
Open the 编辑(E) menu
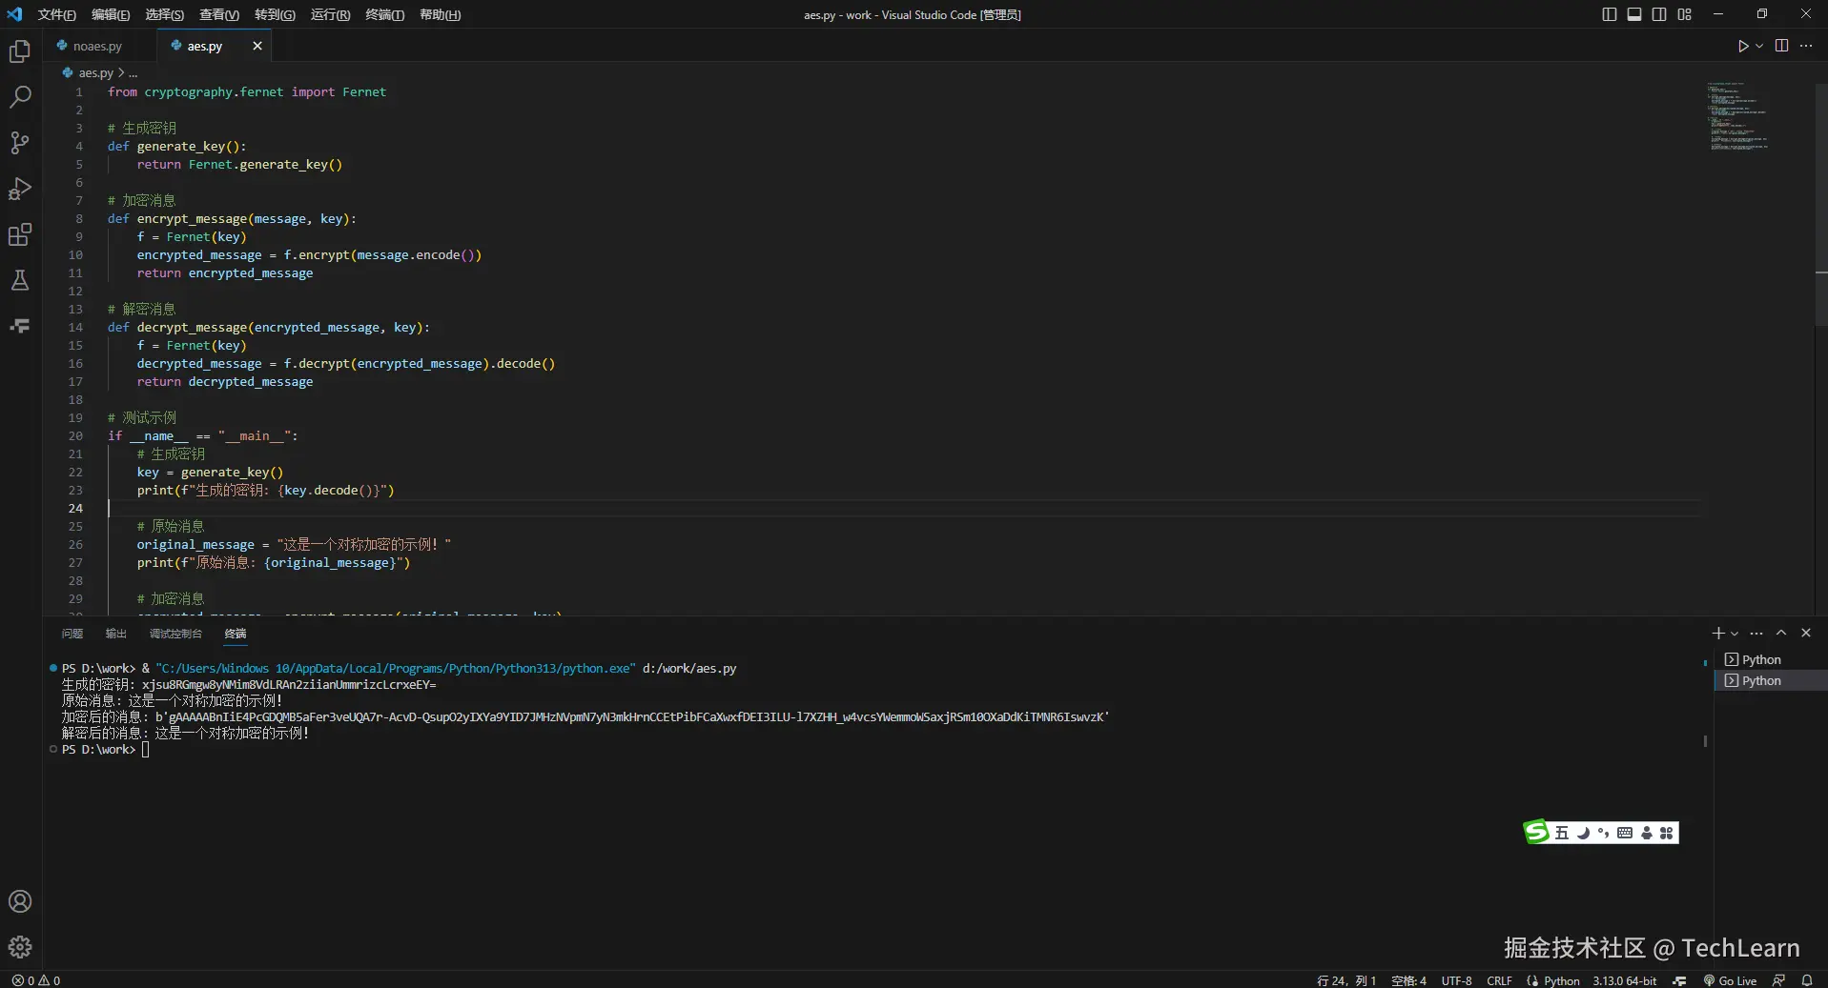pos(111,14)
